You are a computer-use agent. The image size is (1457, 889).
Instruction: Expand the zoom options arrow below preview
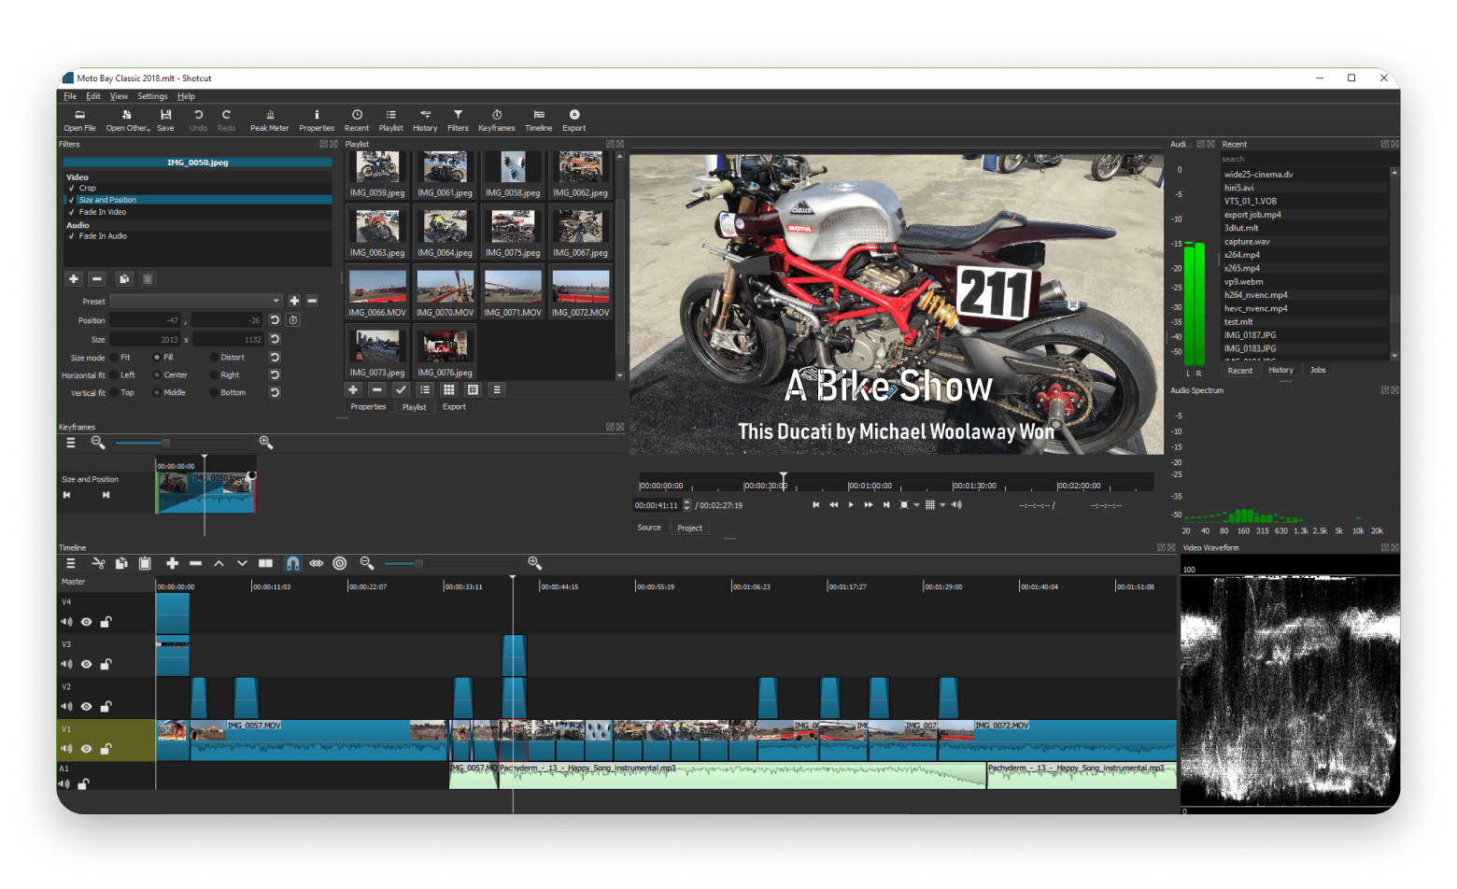916,505
